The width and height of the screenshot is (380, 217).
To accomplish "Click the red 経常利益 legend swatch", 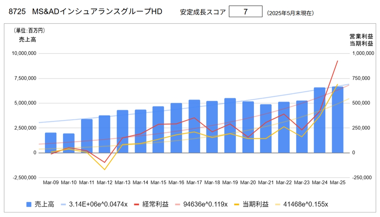I will 136,204.
